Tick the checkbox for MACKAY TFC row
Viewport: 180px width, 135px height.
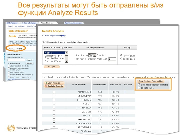(x=54, y=119)
